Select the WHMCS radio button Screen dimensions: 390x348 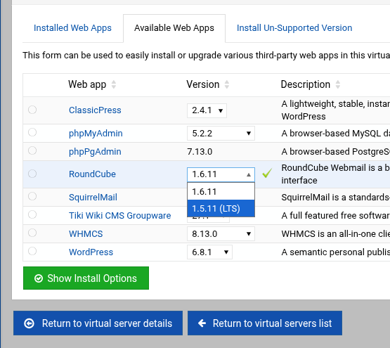coord(32,233)
